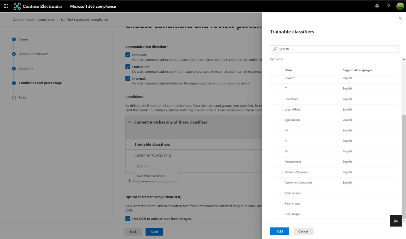Close the Trainable classifiers panel

tap(400, 18)
